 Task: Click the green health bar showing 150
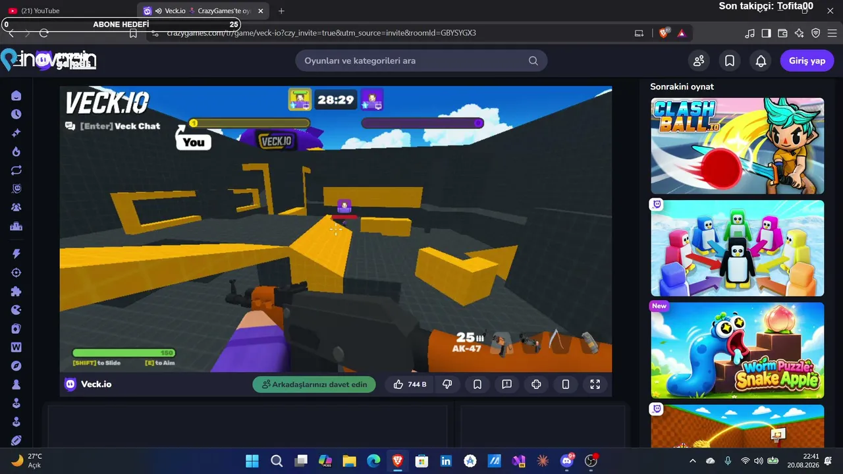coord(124,353)
